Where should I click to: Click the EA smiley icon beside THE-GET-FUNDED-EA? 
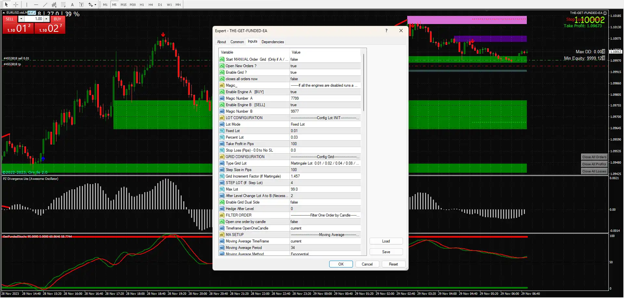[605, 13]
